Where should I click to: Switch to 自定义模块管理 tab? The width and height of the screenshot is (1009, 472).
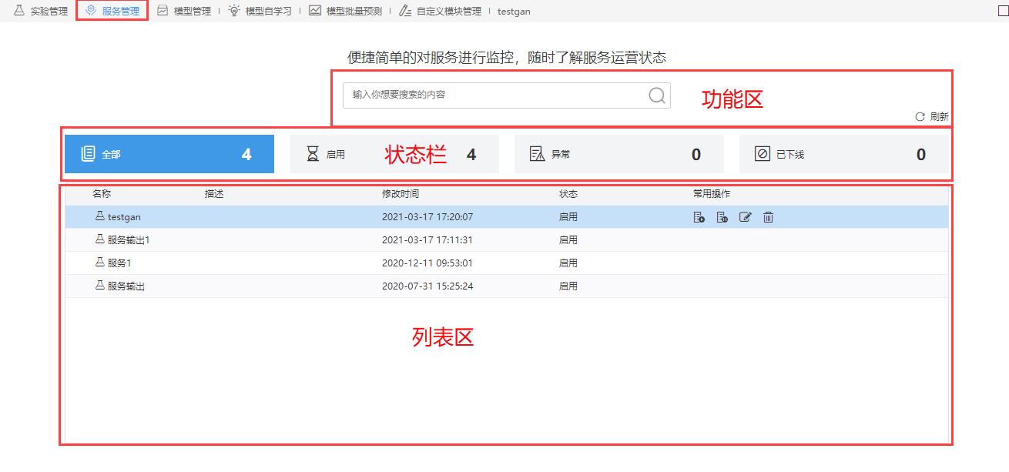click(x=440, y=12)
